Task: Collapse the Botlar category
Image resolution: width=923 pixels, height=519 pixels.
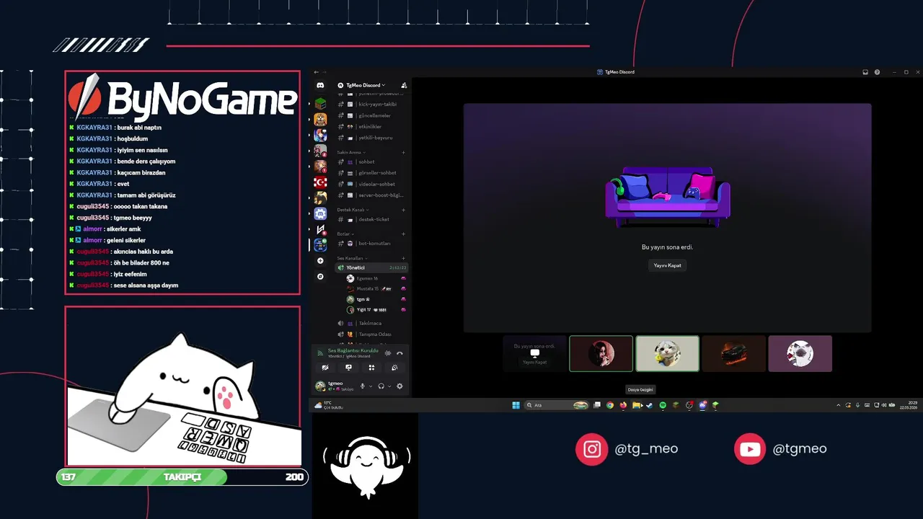Action: pyautogui.click(x=345, y=234)
